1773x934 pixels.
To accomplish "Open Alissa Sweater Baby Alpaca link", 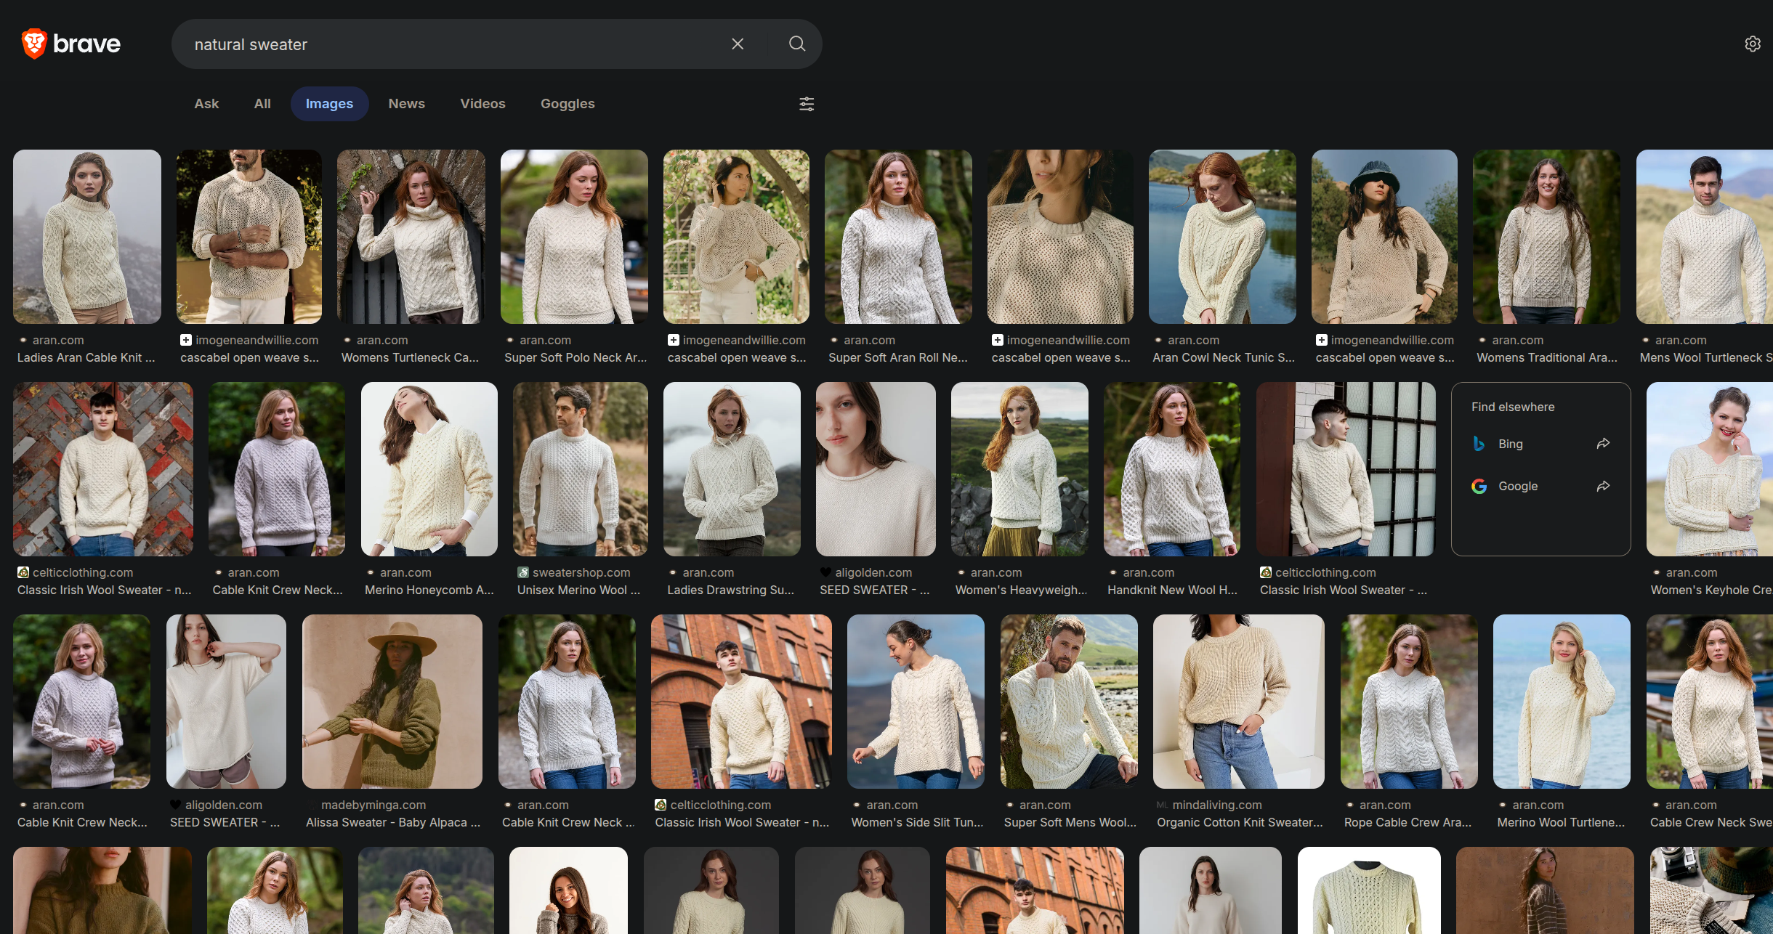I will (x=392, y=822).
